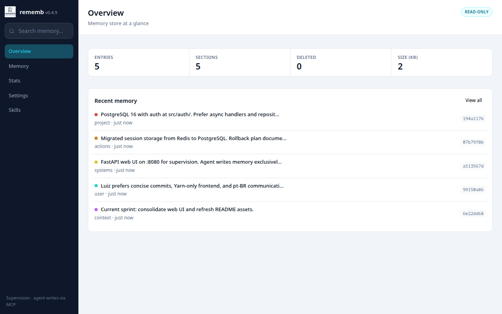
Task: Open the Overview sidebar item
Action: pyautogui.click(x=39, y=51)
